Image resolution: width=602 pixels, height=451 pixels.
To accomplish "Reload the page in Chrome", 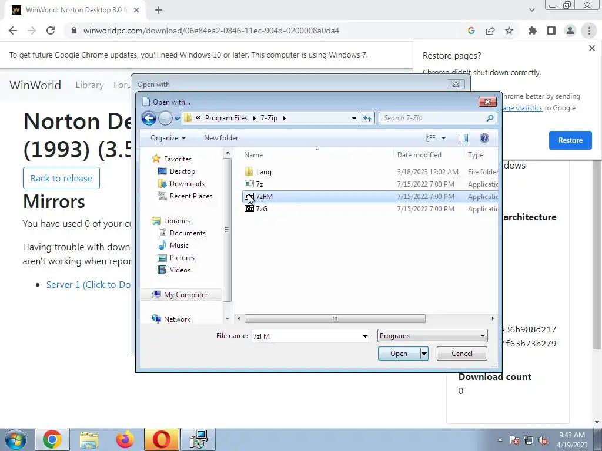I will coord(51,31).
